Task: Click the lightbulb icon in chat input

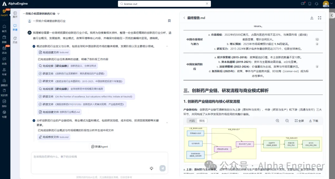Action: (151, 168)
